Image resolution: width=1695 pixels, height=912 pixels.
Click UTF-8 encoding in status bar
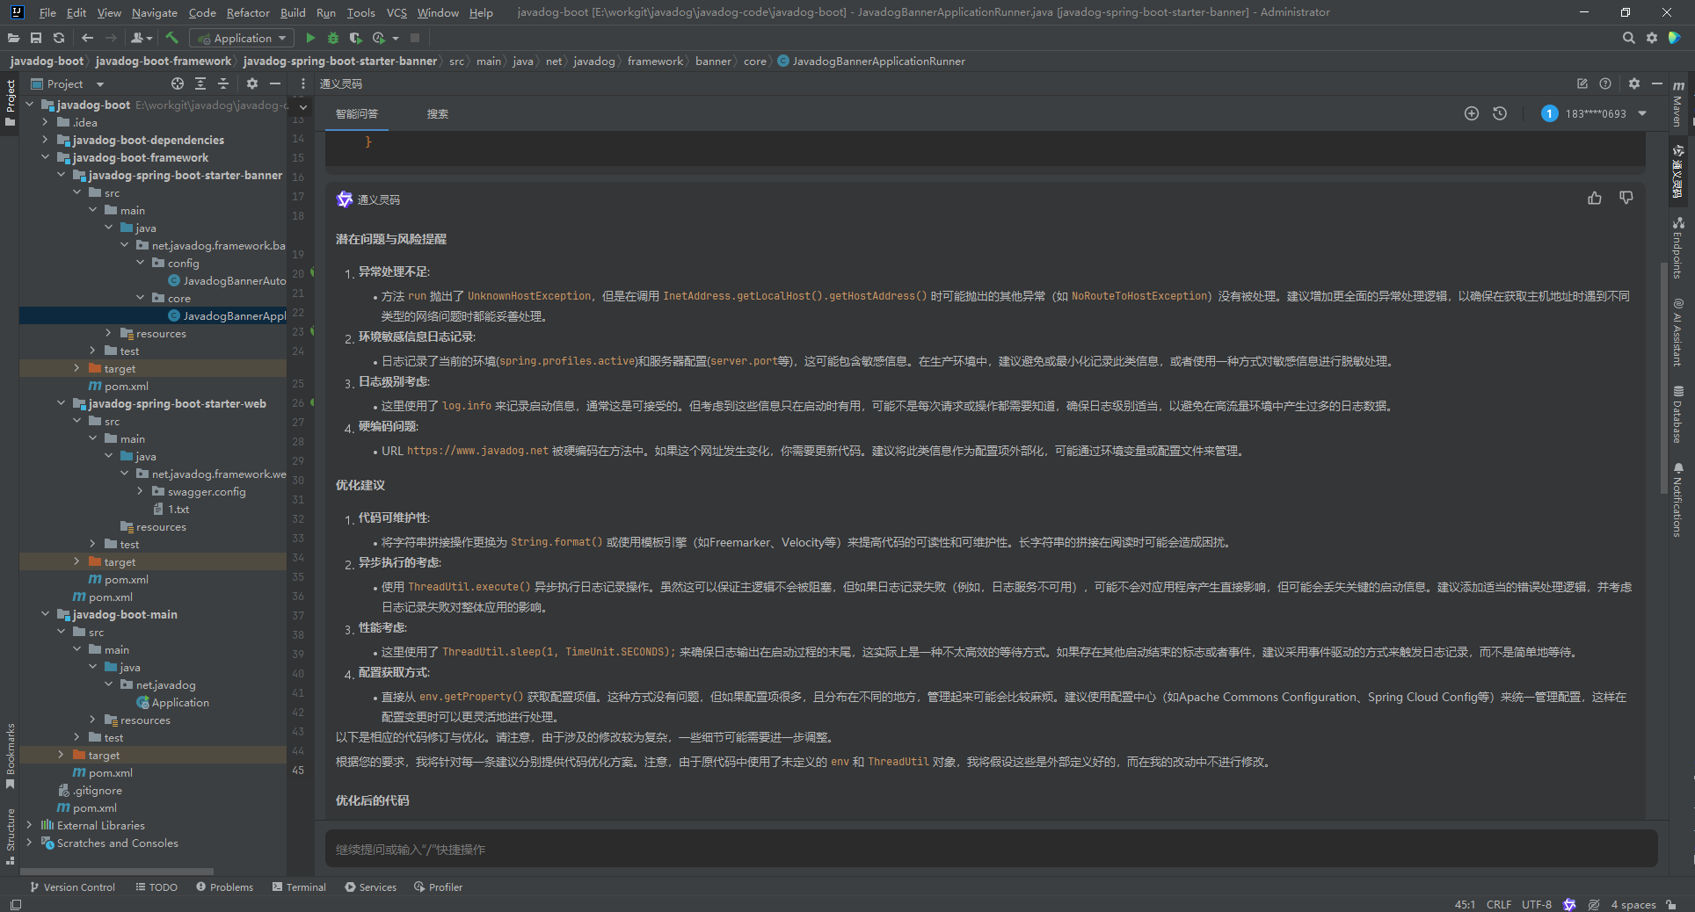pos(1537,904)
